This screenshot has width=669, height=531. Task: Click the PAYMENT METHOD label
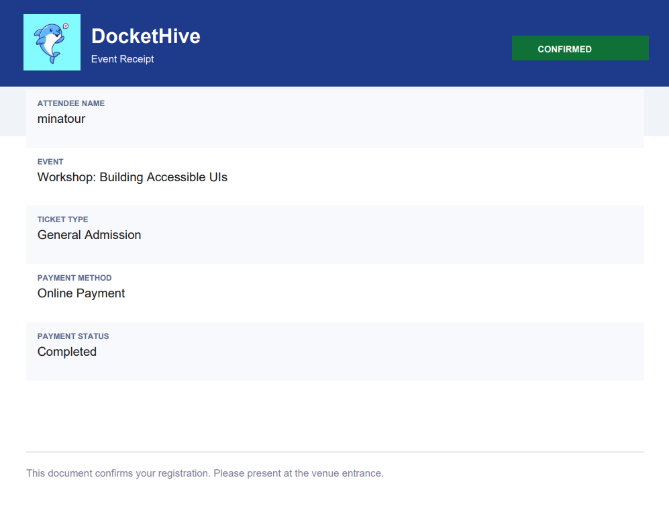point(74,278)
